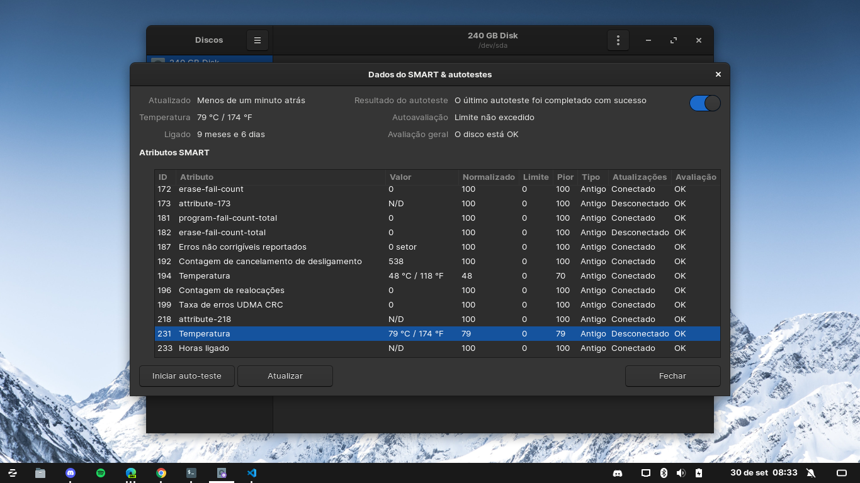Sort the table by the Valor column header
The width and height of the screenshot is (860, 483).
[400, 177]
